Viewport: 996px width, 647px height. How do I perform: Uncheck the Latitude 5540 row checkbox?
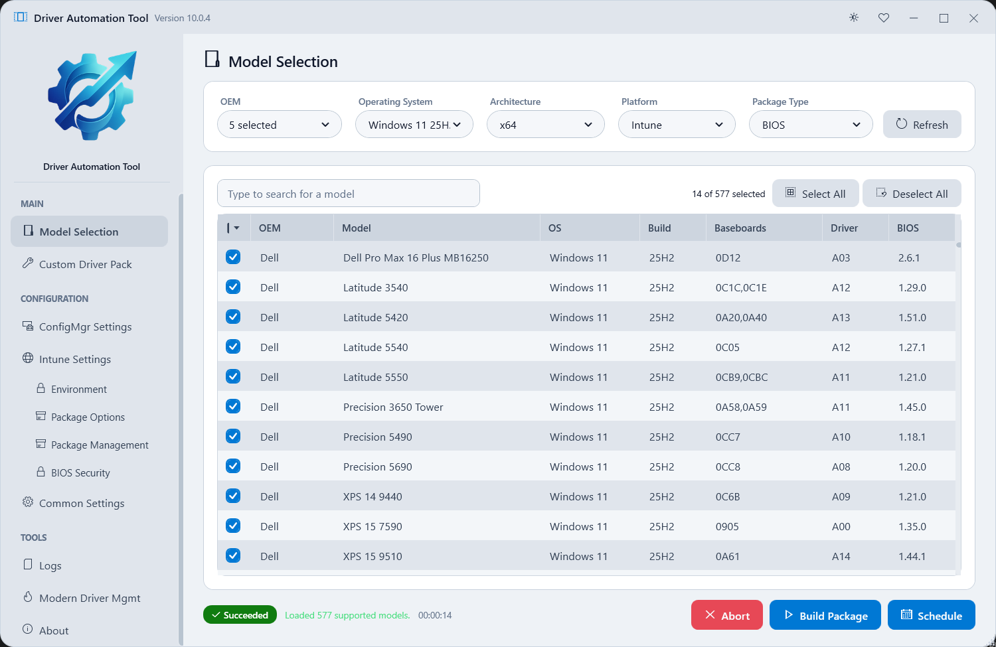coord(233,346)
